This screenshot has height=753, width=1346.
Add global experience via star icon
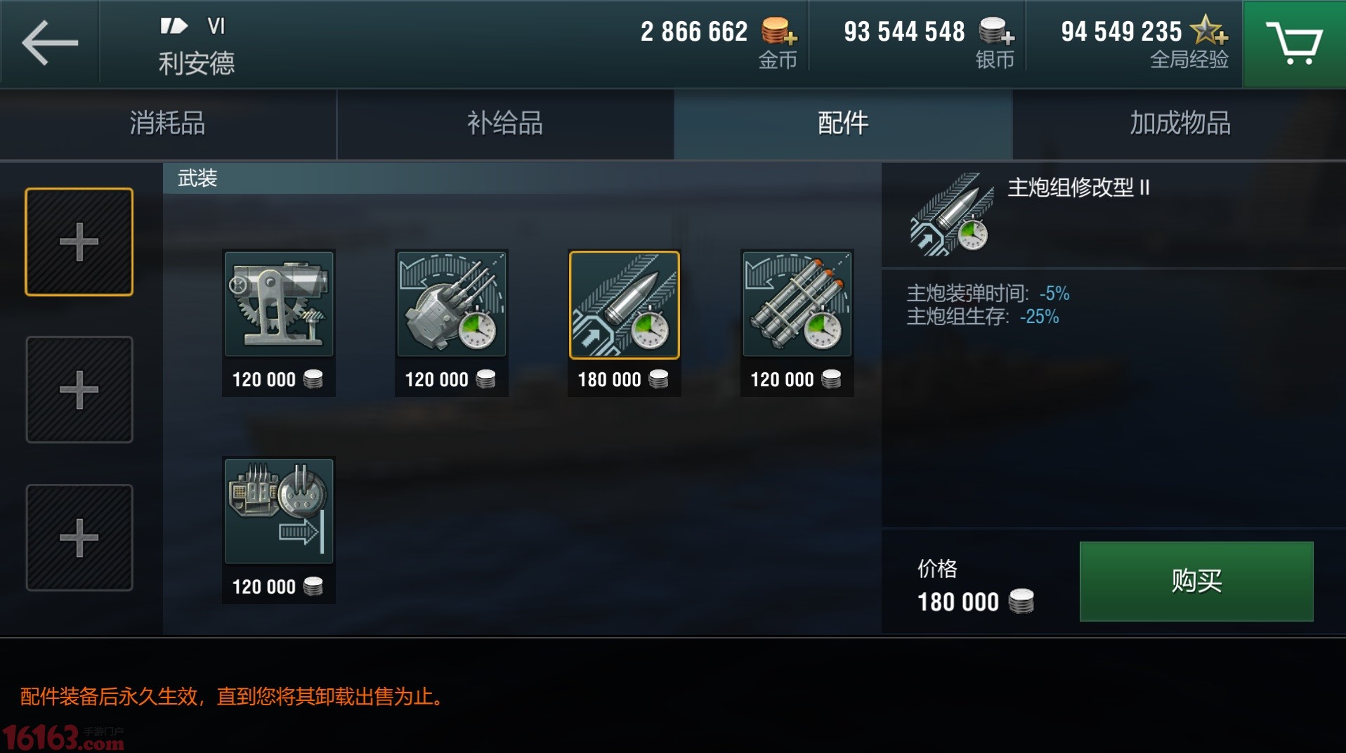click(x=1209, y=30)
